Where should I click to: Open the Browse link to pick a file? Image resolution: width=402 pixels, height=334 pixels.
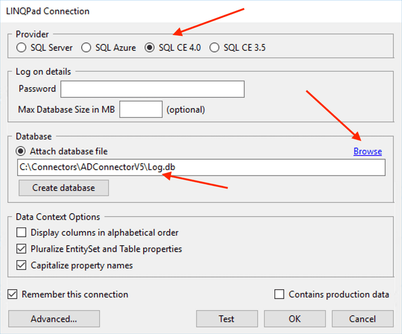pyautogui.click(x=367, y=151)
